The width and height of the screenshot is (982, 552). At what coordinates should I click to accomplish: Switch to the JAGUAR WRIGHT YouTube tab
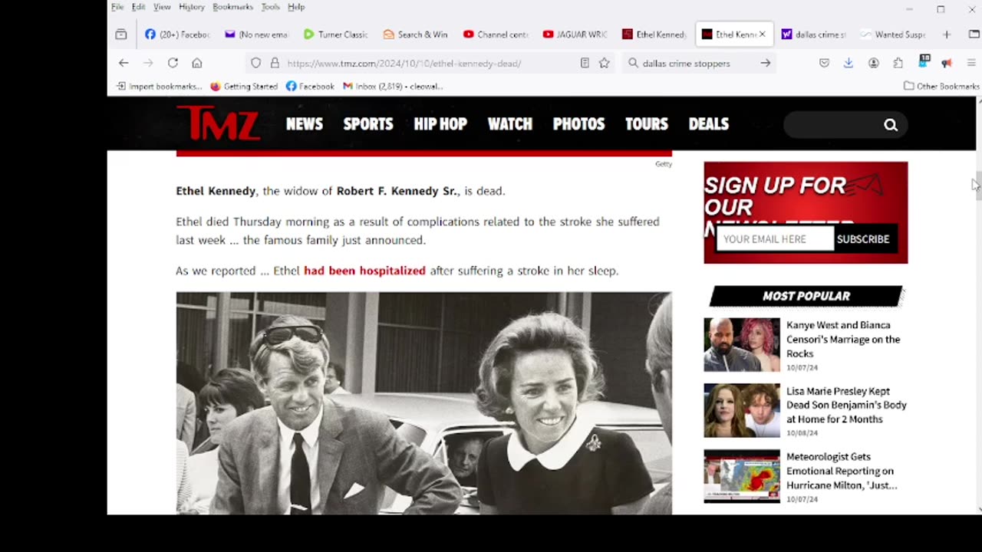[575, 34]
